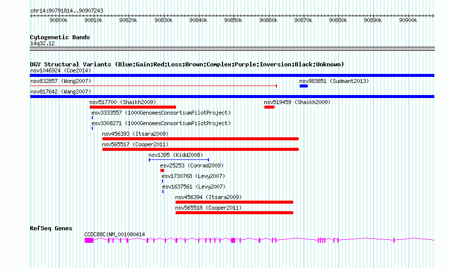This screenshot has height=268, width=449.
Task: Click the nsv1046924 (Coe2014) blue gain bar
Action: (232, 75)
